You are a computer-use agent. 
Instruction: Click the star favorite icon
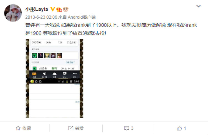(x=18, y=128)
